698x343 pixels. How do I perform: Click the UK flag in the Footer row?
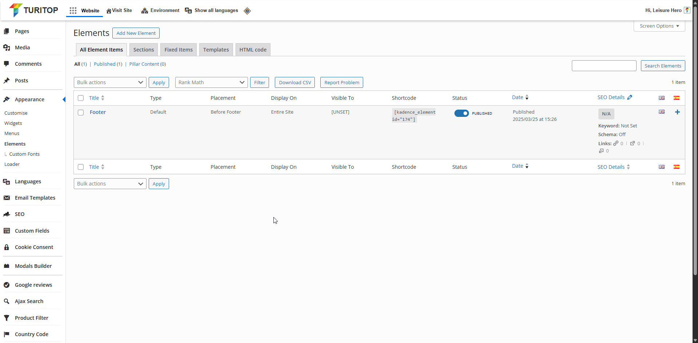(x=662, y=112)
